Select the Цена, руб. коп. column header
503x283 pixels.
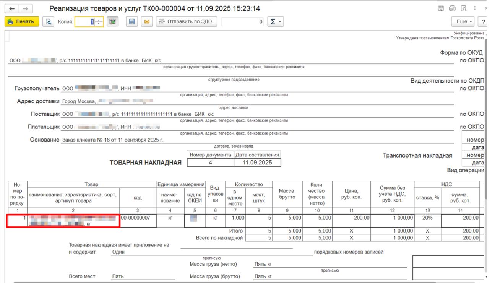click(351, 194)
